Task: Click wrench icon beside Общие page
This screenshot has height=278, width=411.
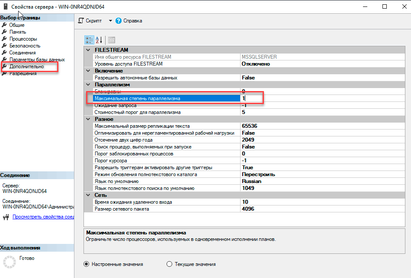Action: (4, 25)
